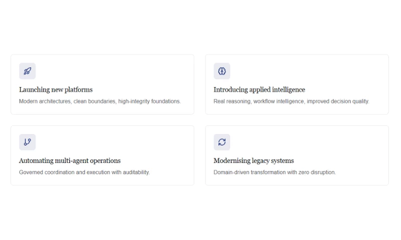Click empty space right of the refresh icon
The image size is (401, 240).
tap(306, 142)
